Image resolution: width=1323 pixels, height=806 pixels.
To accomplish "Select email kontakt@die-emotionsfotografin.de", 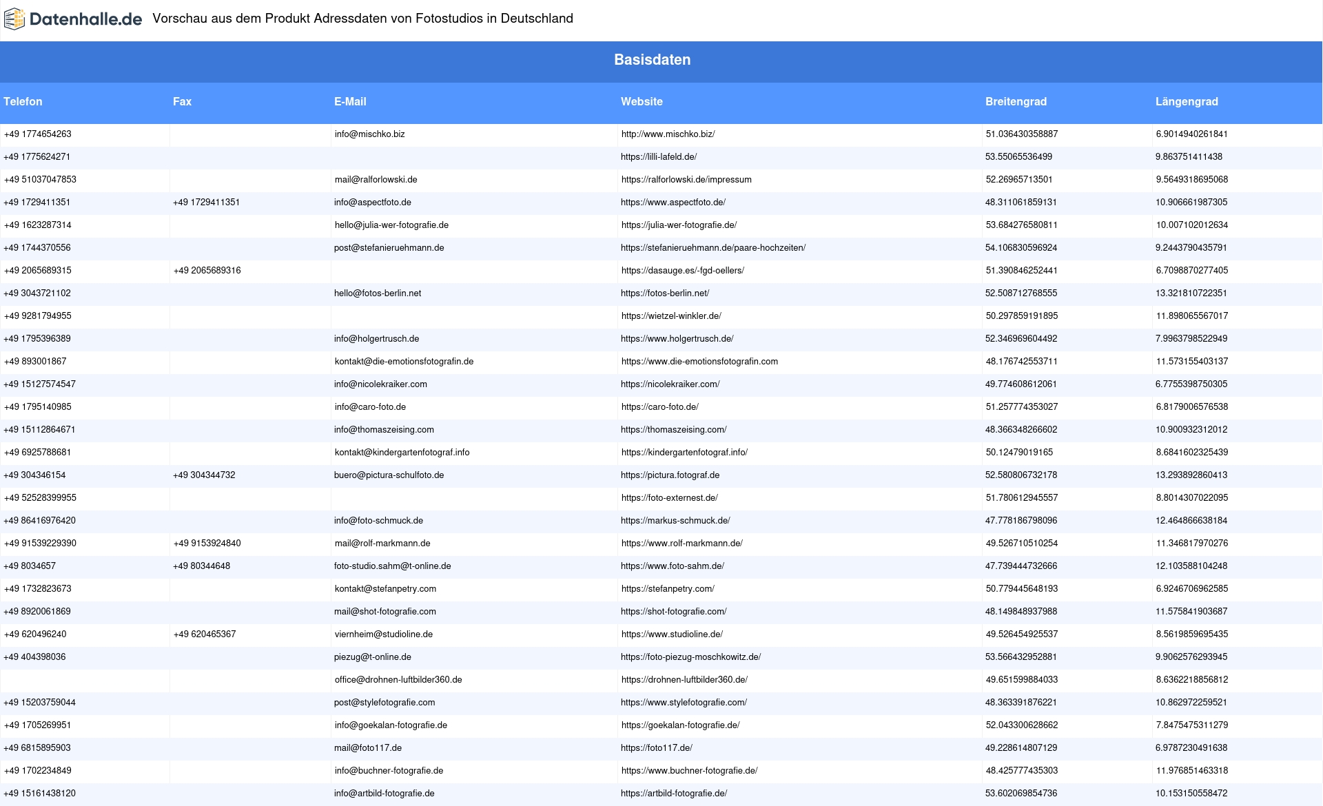I will 404,362.
